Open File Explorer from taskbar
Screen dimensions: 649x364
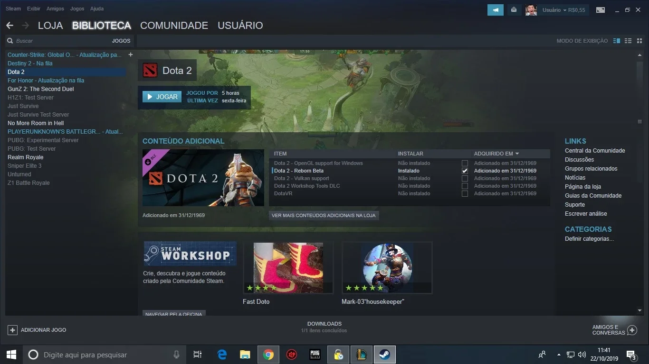point(245,355)
